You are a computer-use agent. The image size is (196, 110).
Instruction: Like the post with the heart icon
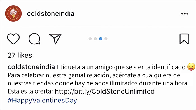coord(13,39)
